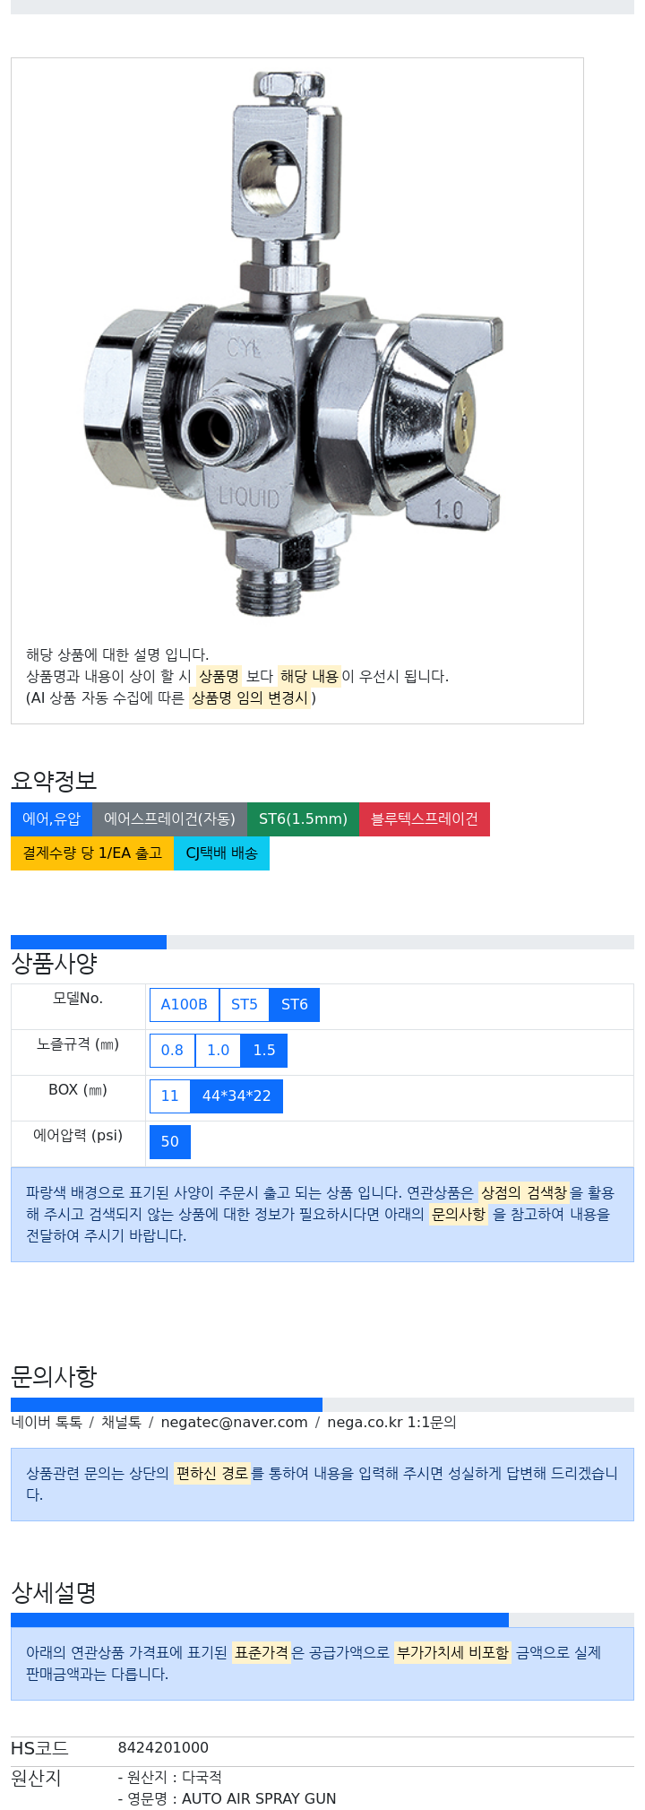
Task: Open the 채널톡 chat link
Action: coord(121,1423)
